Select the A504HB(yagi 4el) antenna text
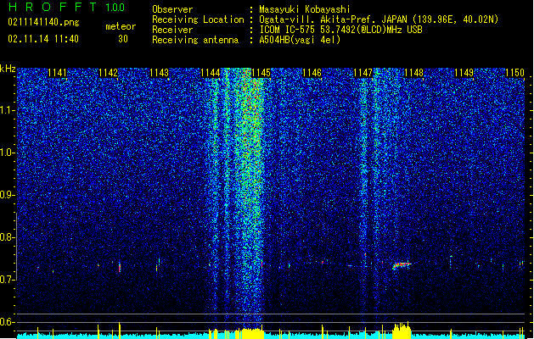Image resolution: width=534 pixels, height=339 pixels. (x=300, y=40)
